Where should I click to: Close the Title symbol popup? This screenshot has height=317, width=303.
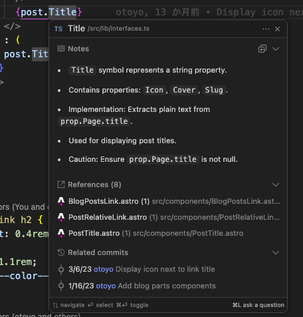pos(277,29)
